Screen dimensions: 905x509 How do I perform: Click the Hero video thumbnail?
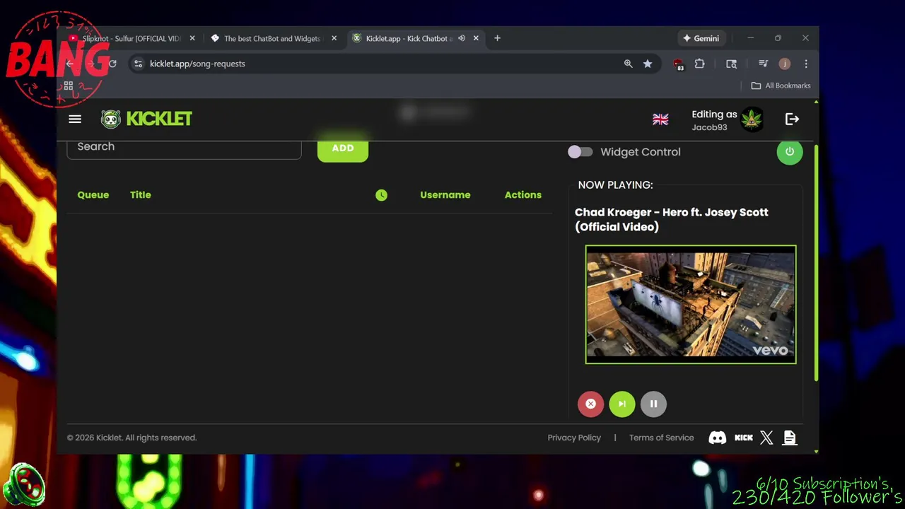point(691,305)
